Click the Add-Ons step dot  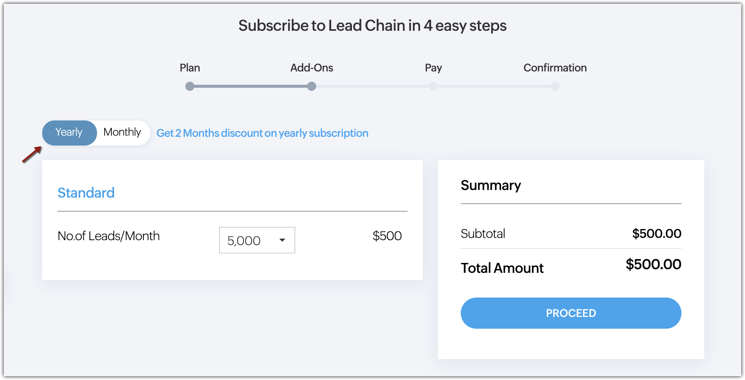coord(312,86)
